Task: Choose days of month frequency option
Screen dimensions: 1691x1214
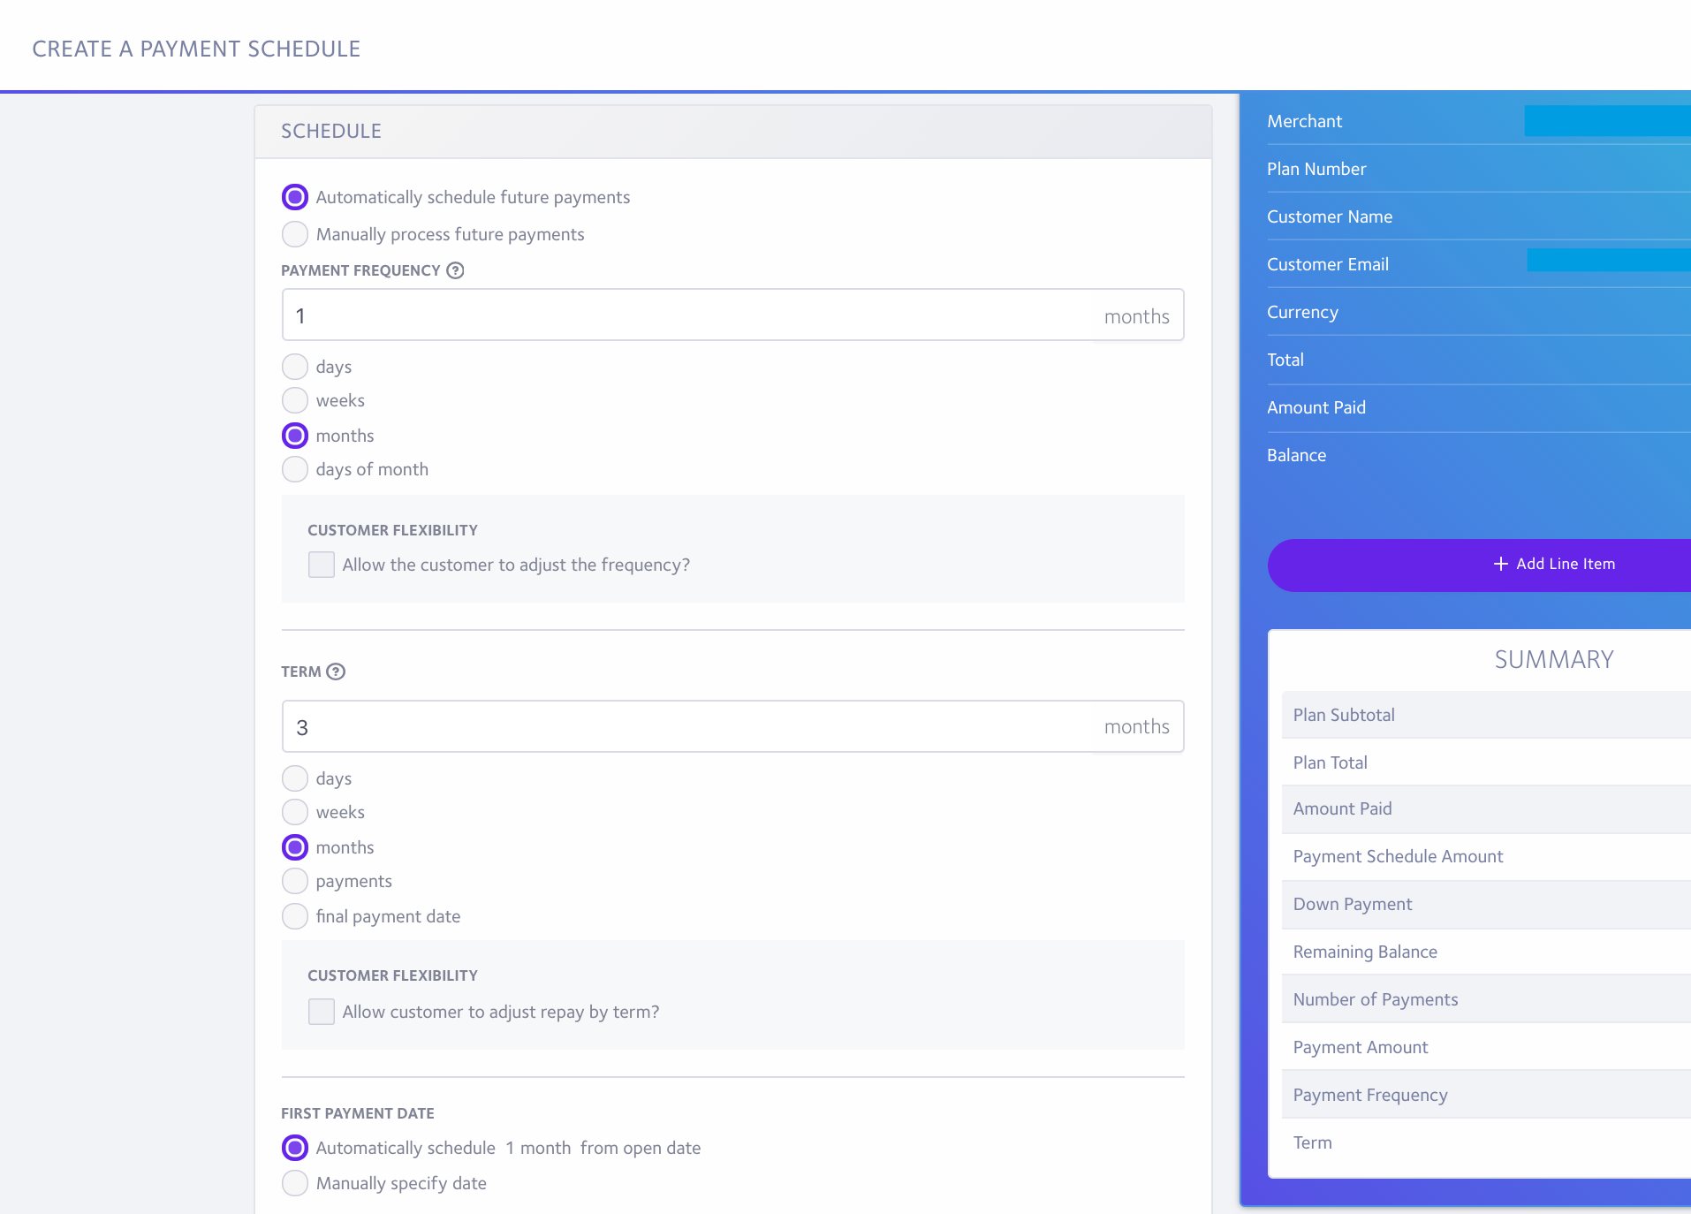Action: (x=295, y=469)
